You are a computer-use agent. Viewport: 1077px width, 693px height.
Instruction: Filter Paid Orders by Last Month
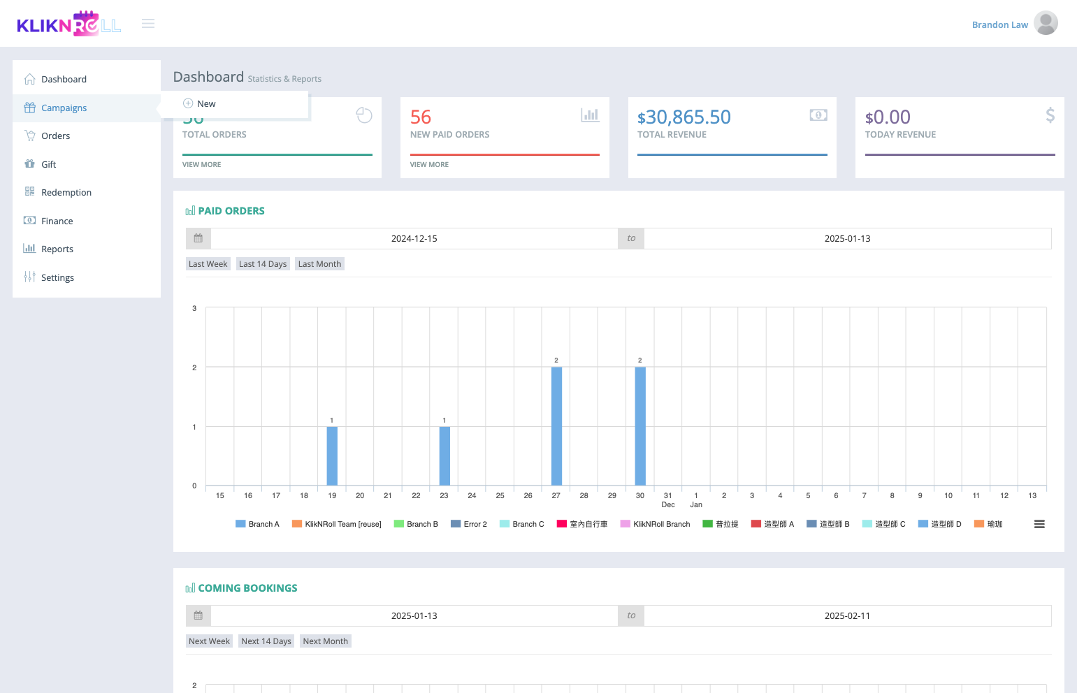(x=319, y=264)
